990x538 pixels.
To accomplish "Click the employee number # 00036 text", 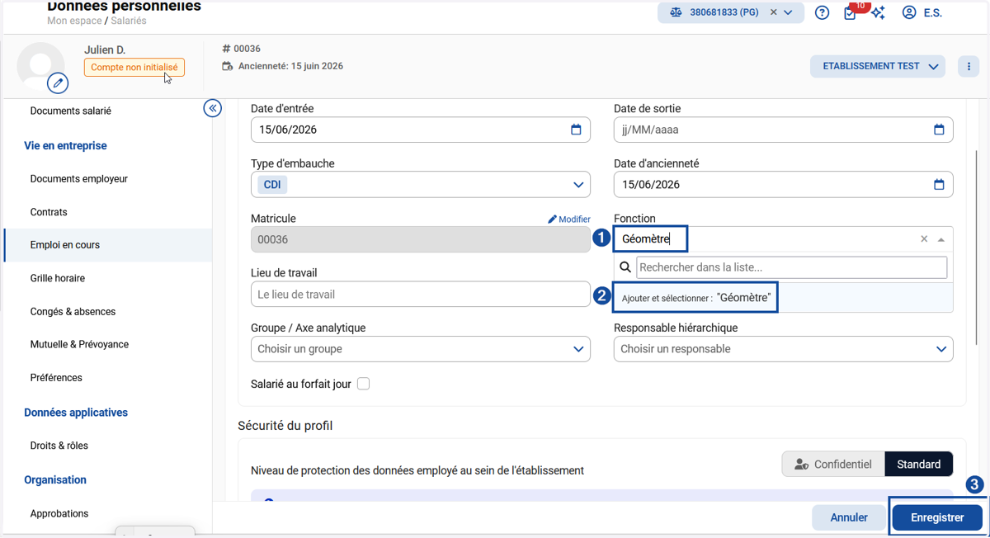I will pos(242,49).
